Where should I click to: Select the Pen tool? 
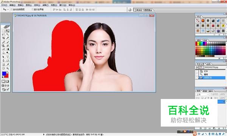click(x=3, y=60)
